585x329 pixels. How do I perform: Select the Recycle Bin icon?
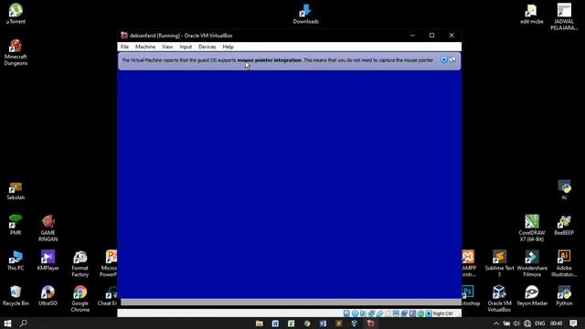pos(16,295)
